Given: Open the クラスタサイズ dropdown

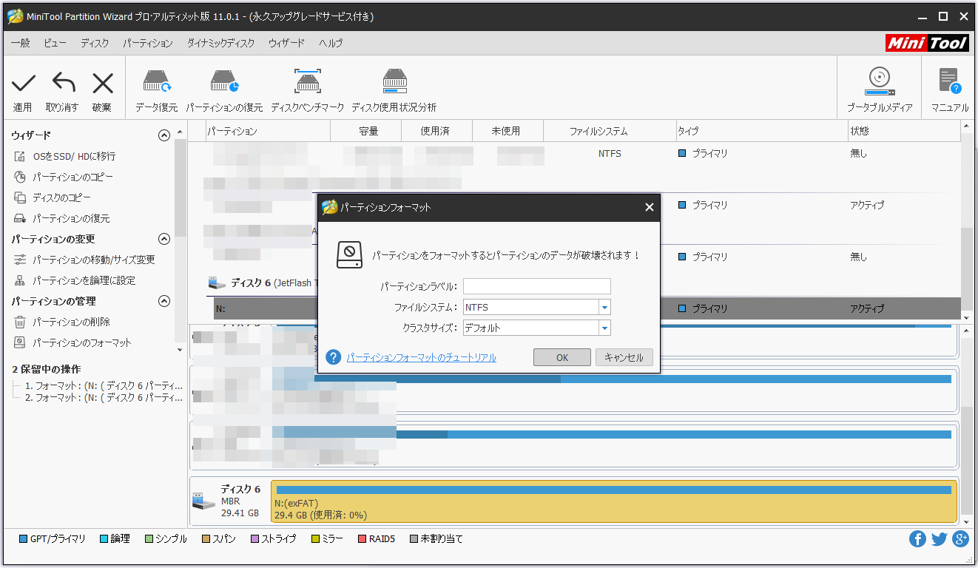Looking at the screenshot, I should [x=604, y=328].
